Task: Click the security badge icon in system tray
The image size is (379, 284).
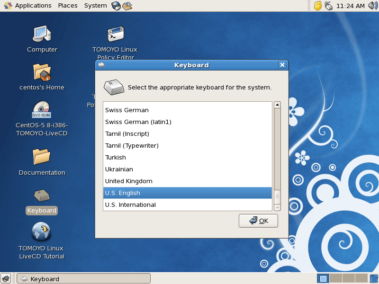Action: click(x=318, y=6)
